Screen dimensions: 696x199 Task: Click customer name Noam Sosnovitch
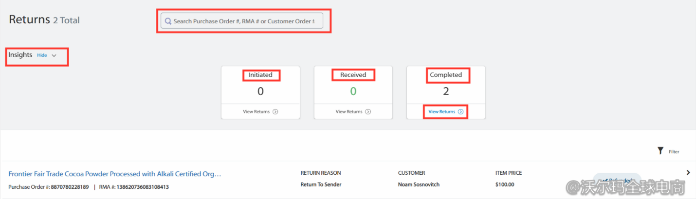click(419, 184)
